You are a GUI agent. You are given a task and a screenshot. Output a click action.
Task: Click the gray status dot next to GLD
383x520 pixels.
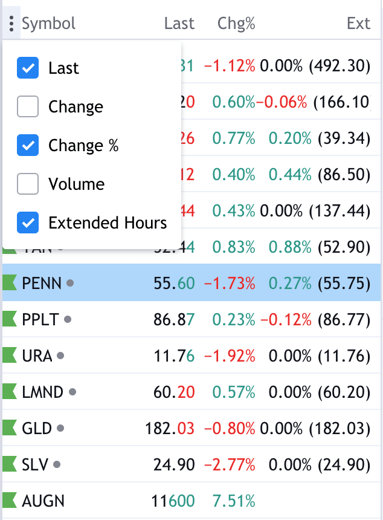tap(60, 428)
